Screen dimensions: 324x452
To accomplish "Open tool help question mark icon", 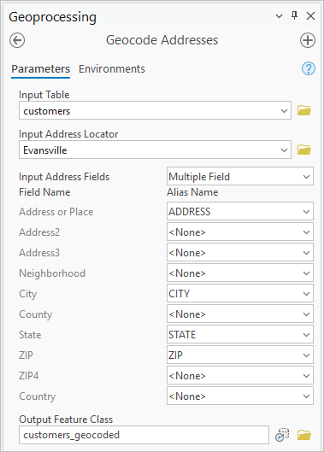I will (309, 68).
